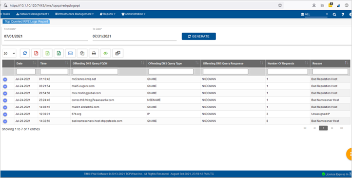Export the report to Excel
Viewport: 352px width, 178px height.
click(x=59, y=53)
